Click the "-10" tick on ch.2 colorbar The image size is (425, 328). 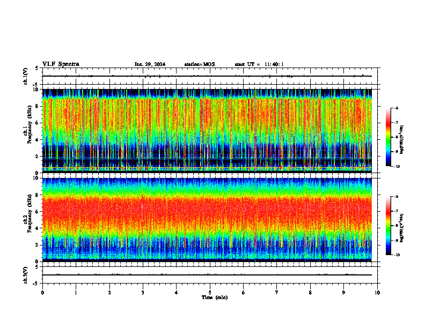397,255
